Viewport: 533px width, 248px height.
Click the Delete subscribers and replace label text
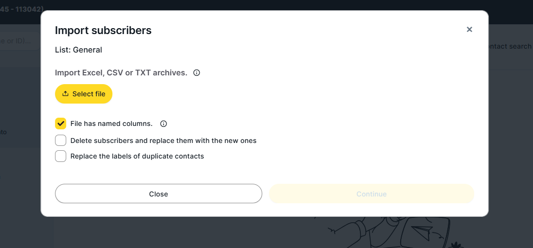point(163,141)
